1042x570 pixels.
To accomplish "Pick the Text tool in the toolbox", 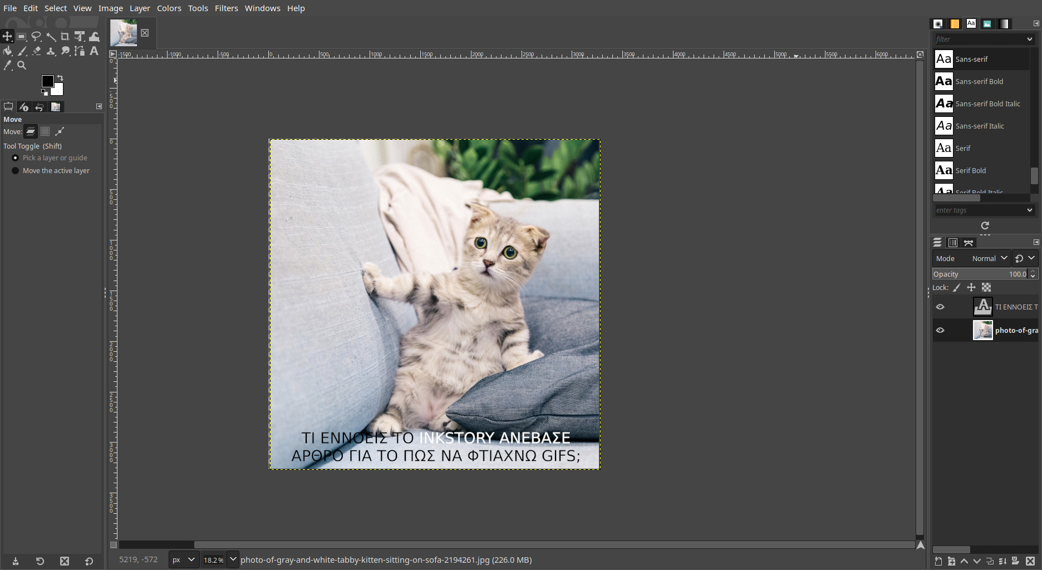I will (94, 51).
